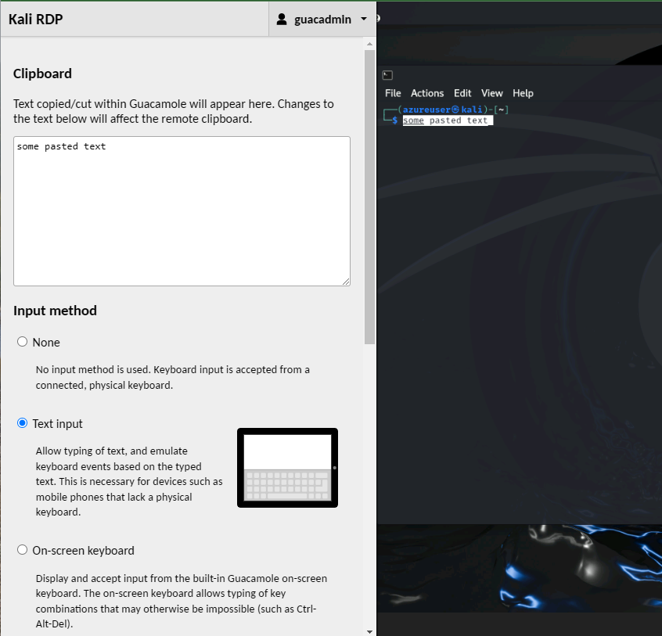The image size is (662, 636).
Task: Click the sidebar scrollbar thumb
Action: click(x=369, y=197)
